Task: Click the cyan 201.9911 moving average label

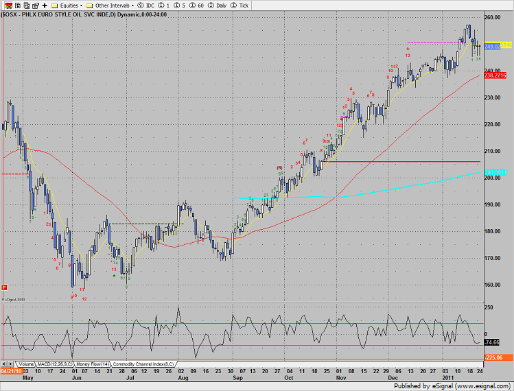Action: pyautogui.click(x=495, y=172)
